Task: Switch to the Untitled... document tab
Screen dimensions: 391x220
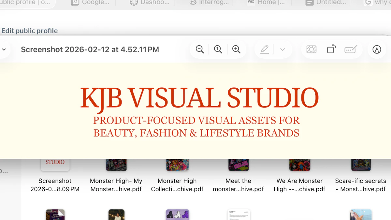Action: click(x=325, y=3)
